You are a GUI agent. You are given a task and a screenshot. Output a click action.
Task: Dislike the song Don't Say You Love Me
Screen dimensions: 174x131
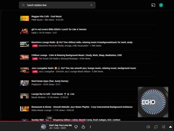tap(76, 127)
